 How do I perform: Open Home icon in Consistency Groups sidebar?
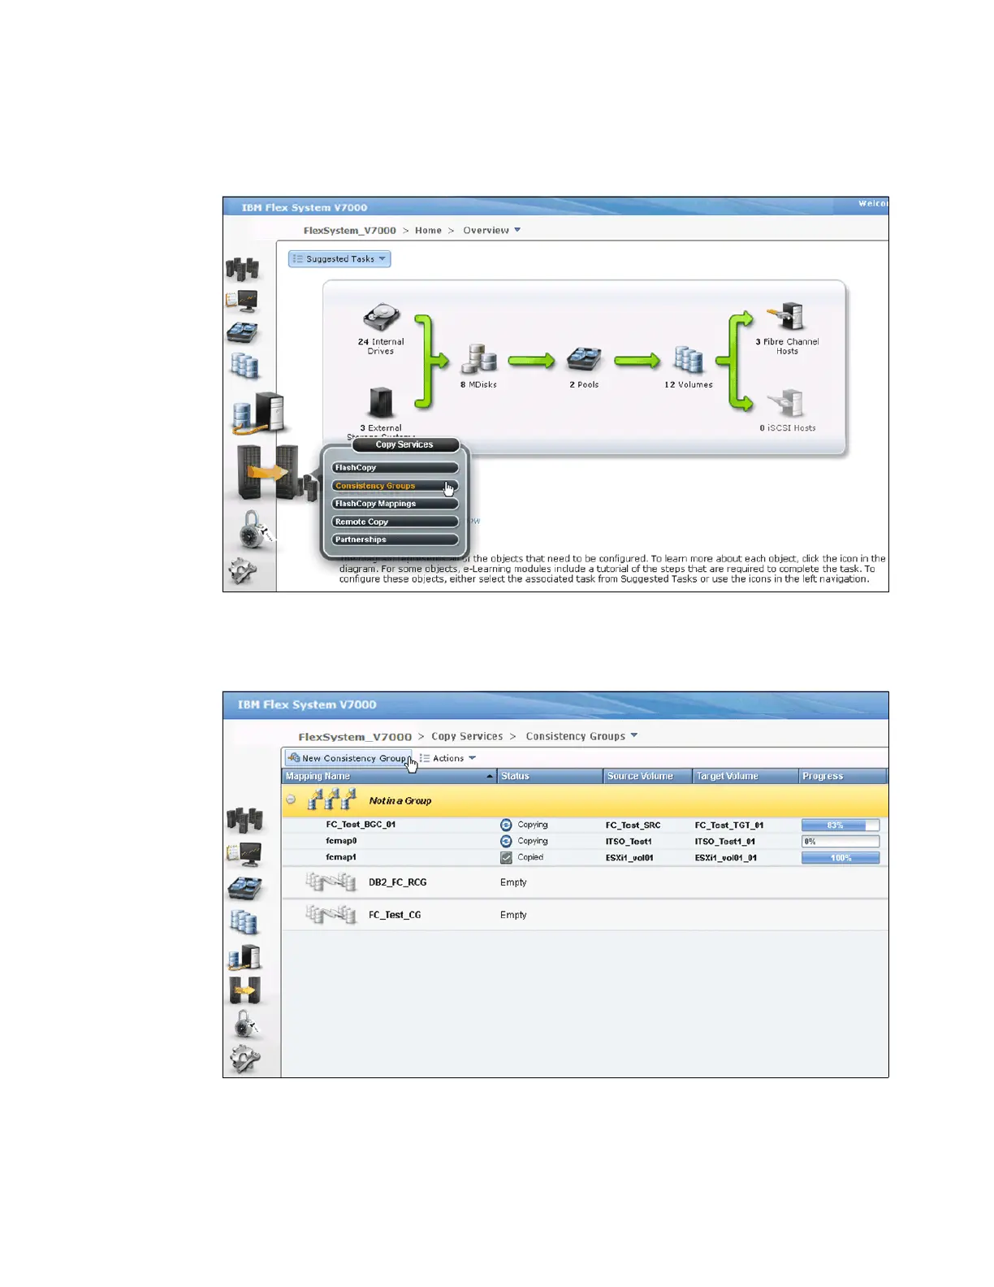point(244,821)
